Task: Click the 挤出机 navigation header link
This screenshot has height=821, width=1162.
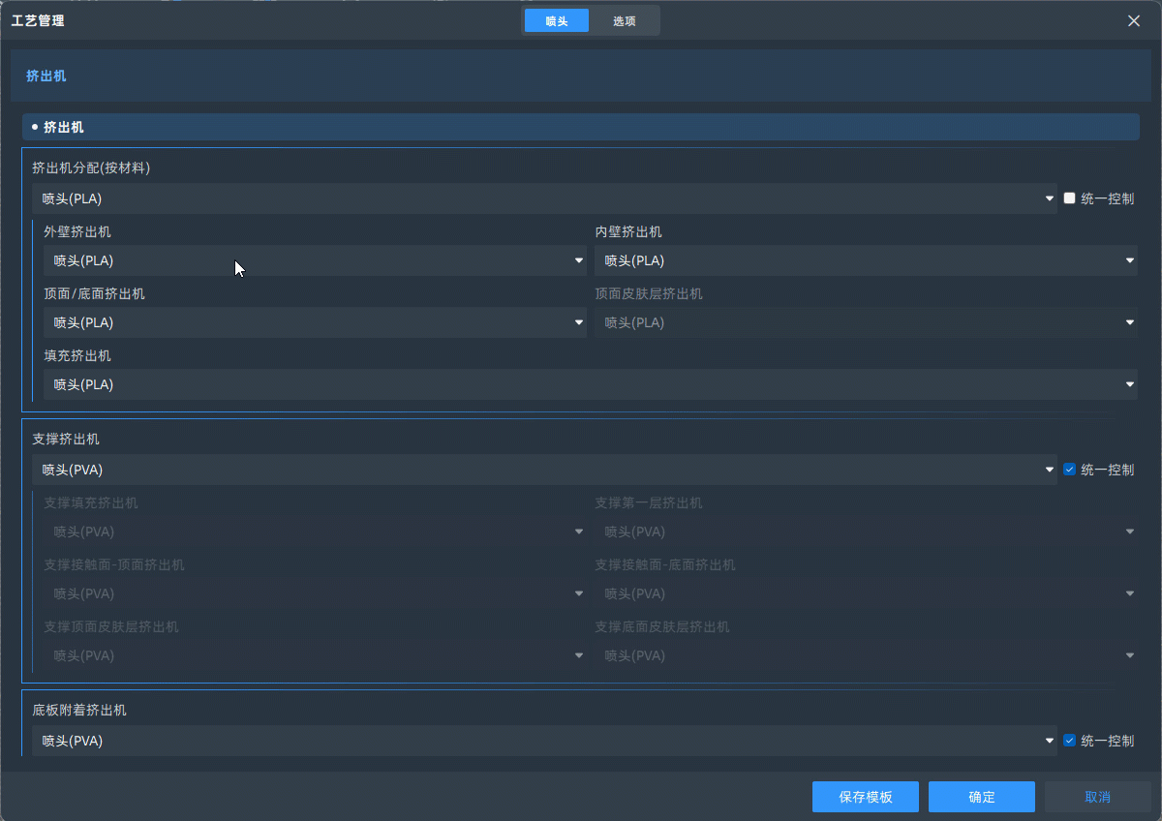Action: 46,75
